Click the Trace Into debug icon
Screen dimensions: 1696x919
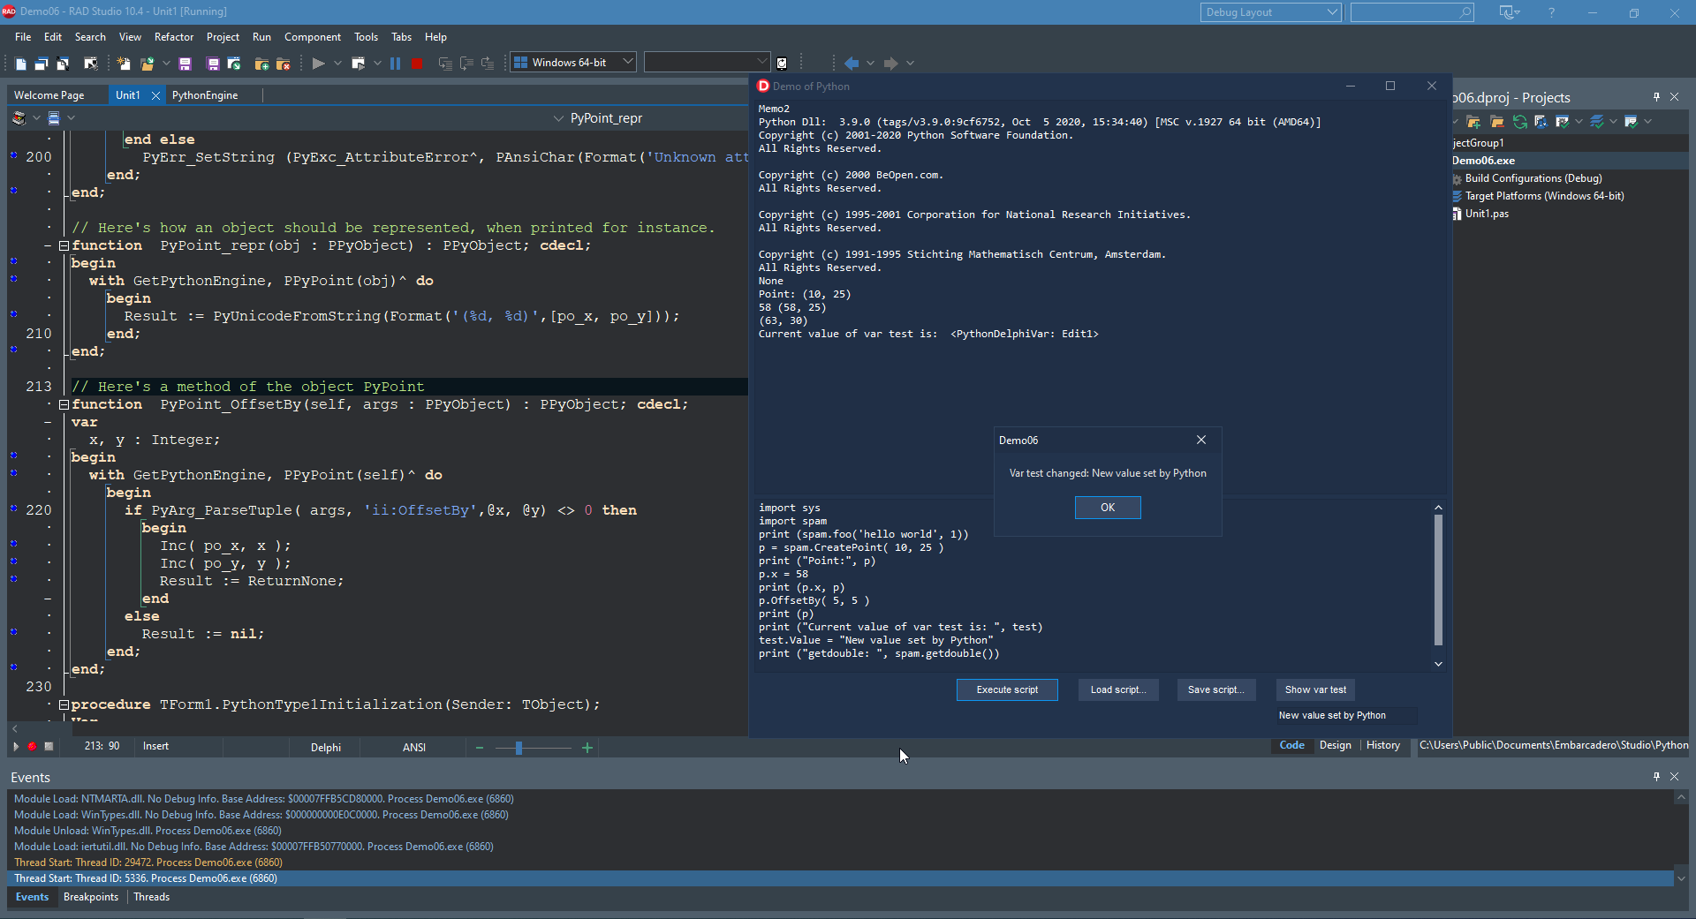point(445,64)
